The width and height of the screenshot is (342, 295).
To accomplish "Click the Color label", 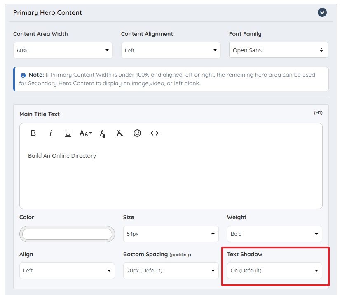I will pyautogui.click(x=27, y=218).
